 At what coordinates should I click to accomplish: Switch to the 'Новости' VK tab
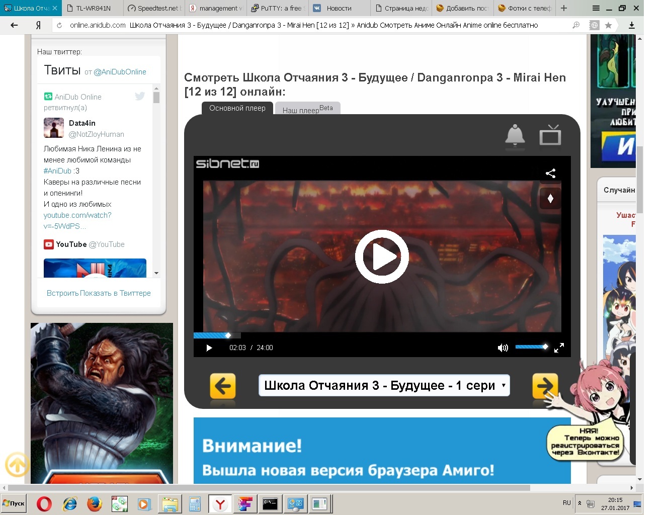[339, 8]
